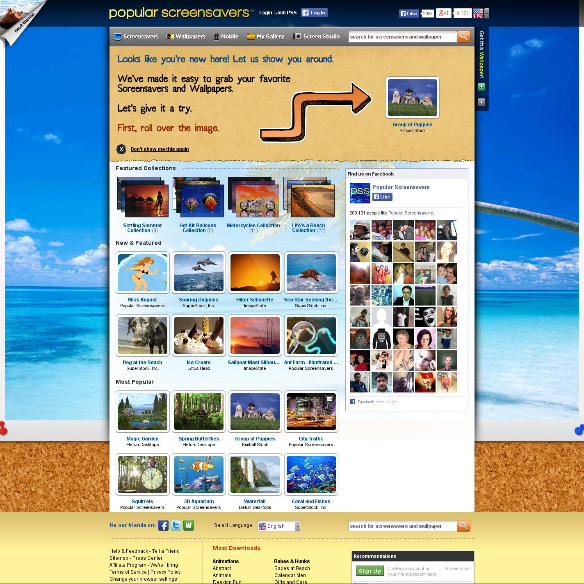Select the Waterfall thumbnail
Viewport: 584px width, 584px height.
(x=255, y=474)
